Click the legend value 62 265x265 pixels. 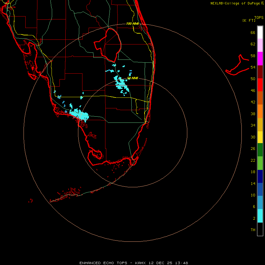point(253,44)
